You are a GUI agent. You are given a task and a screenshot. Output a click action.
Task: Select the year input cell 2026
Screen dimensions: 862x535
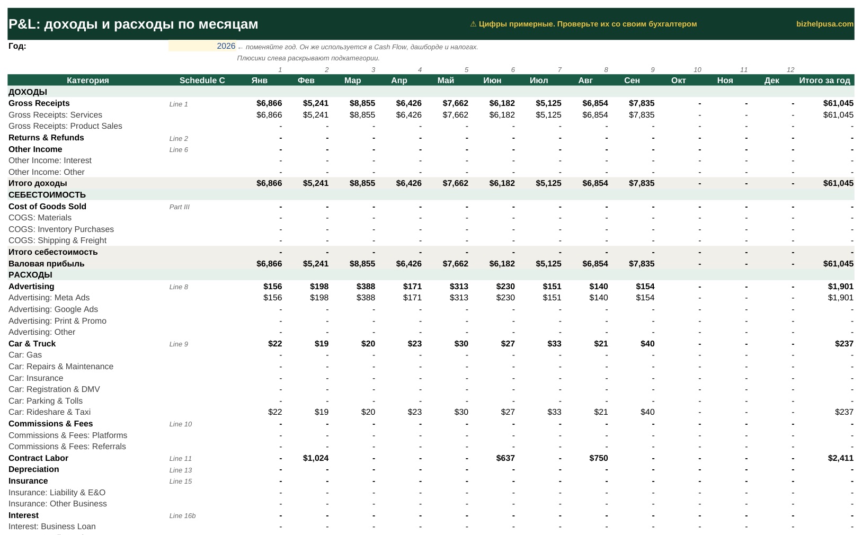tap(202, 46)
